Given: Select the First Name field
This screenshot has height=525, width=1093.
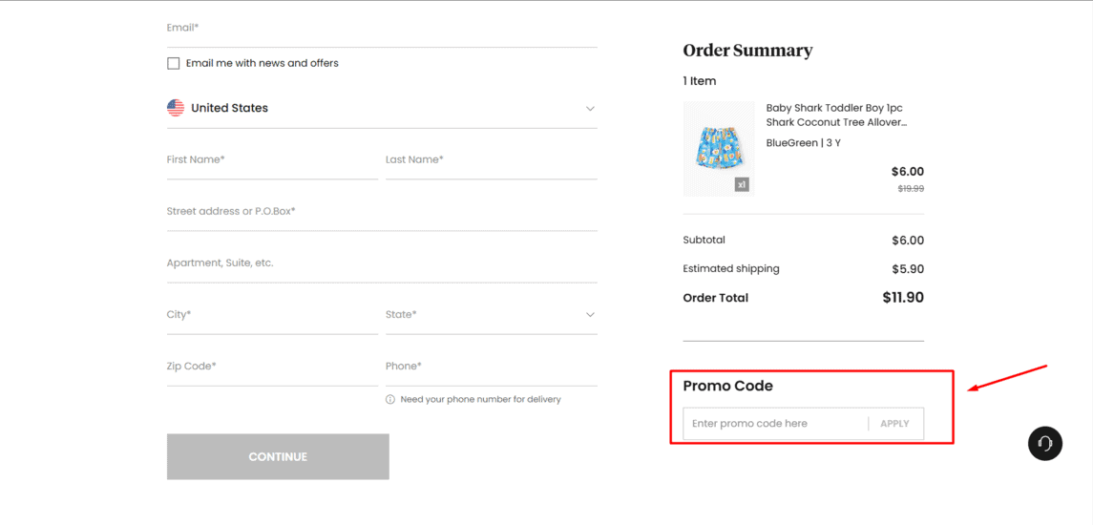Looking at the screenshot, I should point(273,160).
